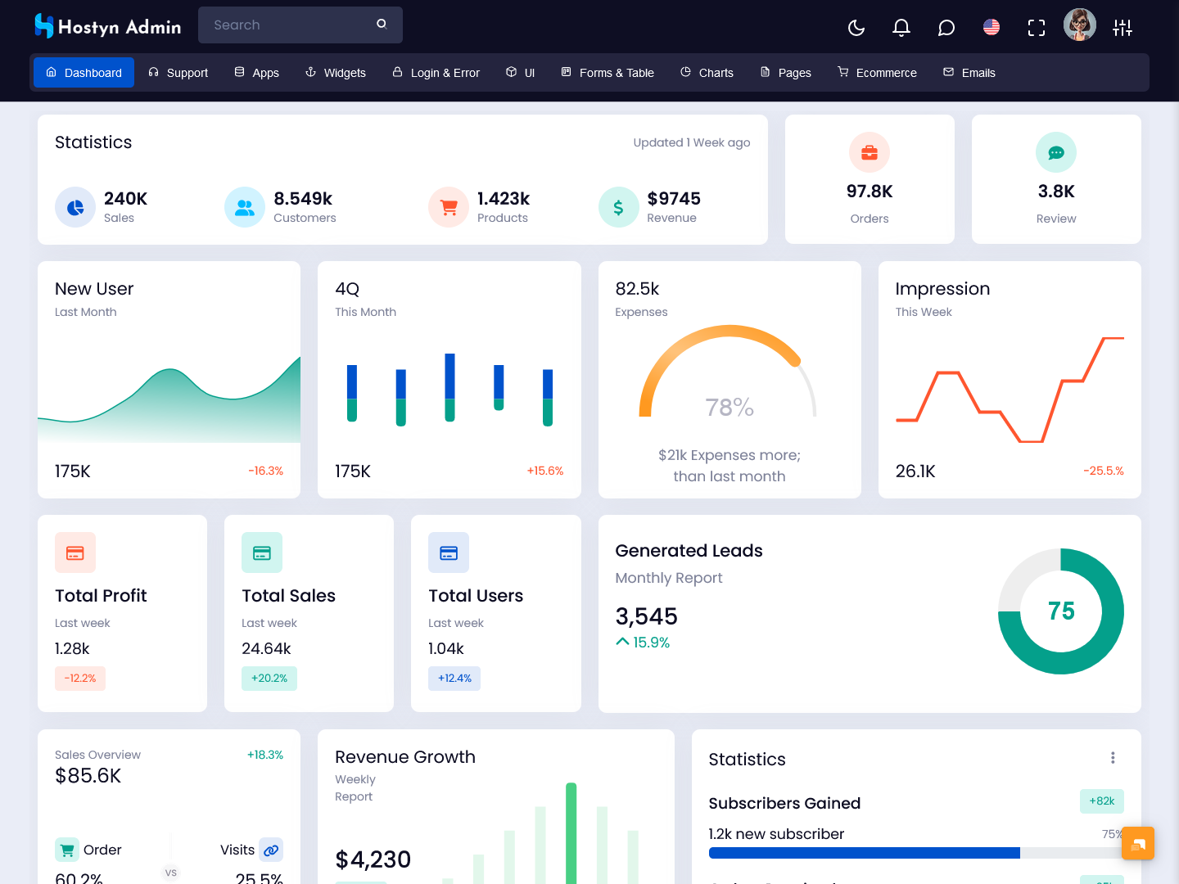Open the language flag selector
This screenshot has height=884, width=1179.
click(992, 28)
